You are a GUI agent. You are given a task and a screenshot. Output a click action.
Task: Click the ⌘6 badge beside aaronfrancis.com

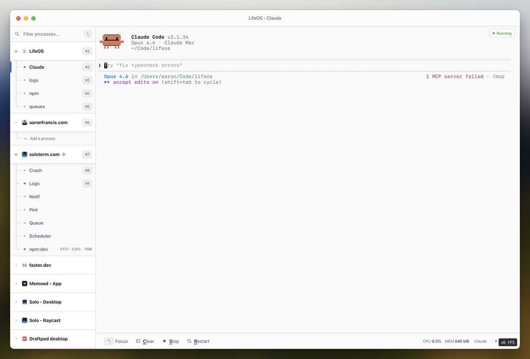pos(87,123)
